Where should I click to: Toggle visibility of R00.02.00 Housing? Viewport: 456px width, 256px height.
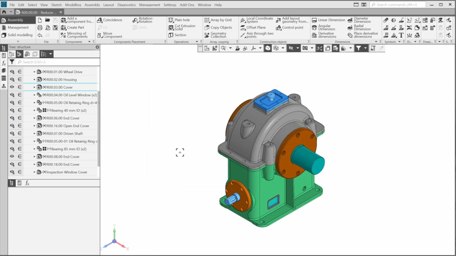[12, 80]
